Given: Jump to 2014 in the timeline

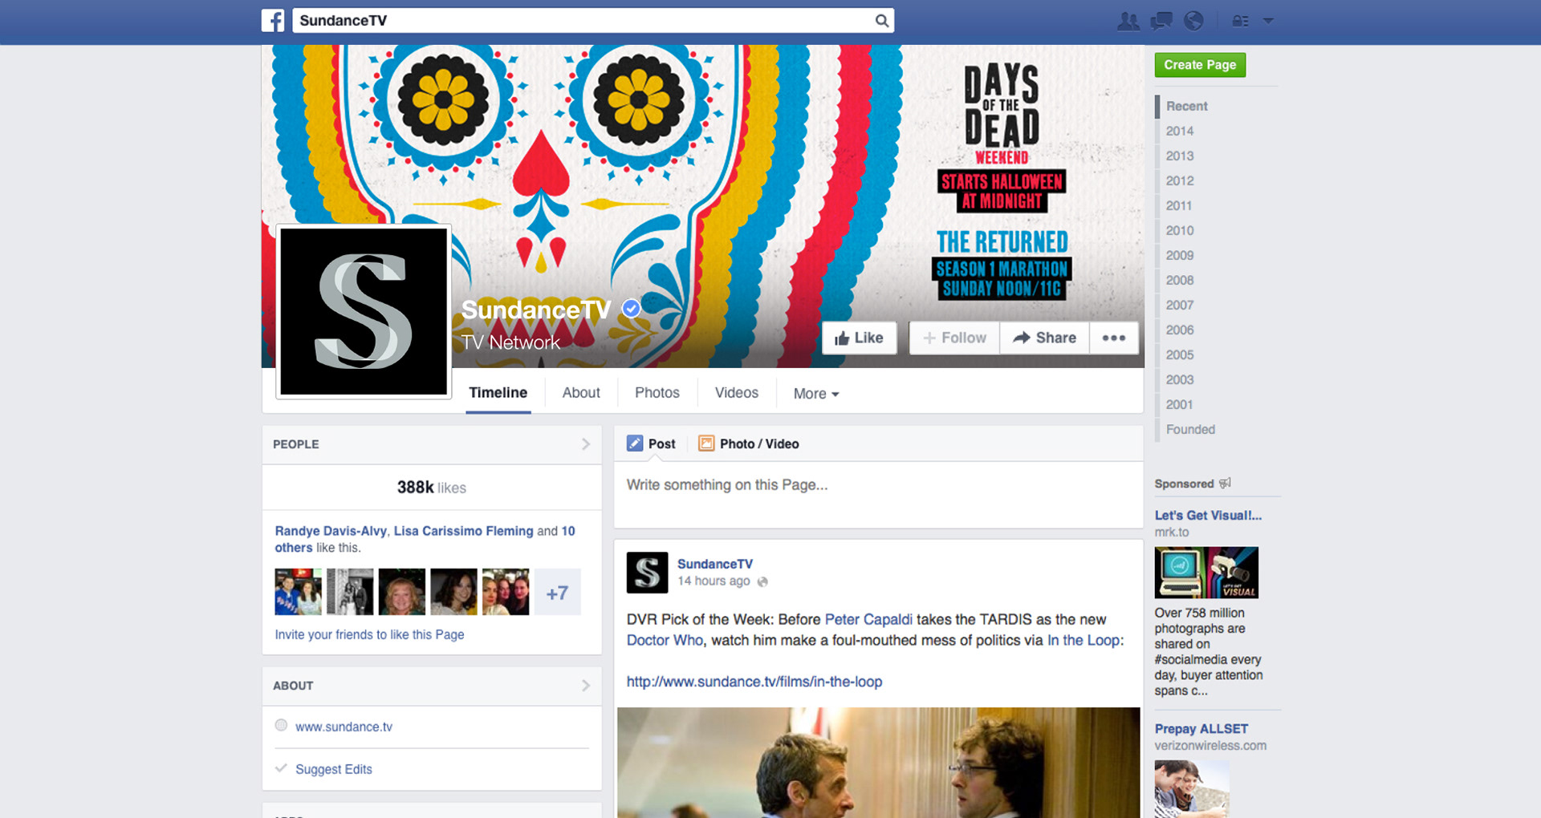Looking at the screenshot, I should pyautogui.click(x=1180, y=131).
